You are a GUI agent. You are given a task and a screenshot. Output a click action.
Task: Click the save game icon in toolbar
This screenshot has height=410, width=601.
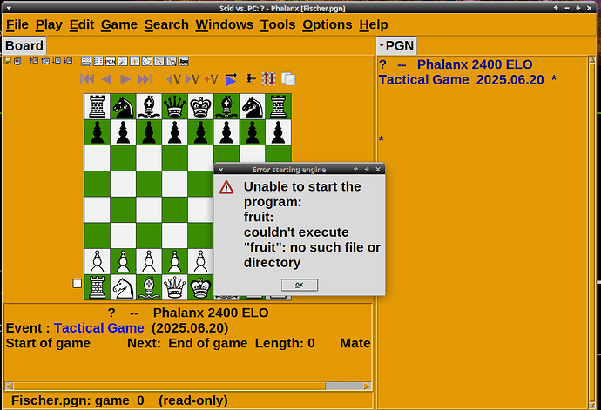point(7,61)
